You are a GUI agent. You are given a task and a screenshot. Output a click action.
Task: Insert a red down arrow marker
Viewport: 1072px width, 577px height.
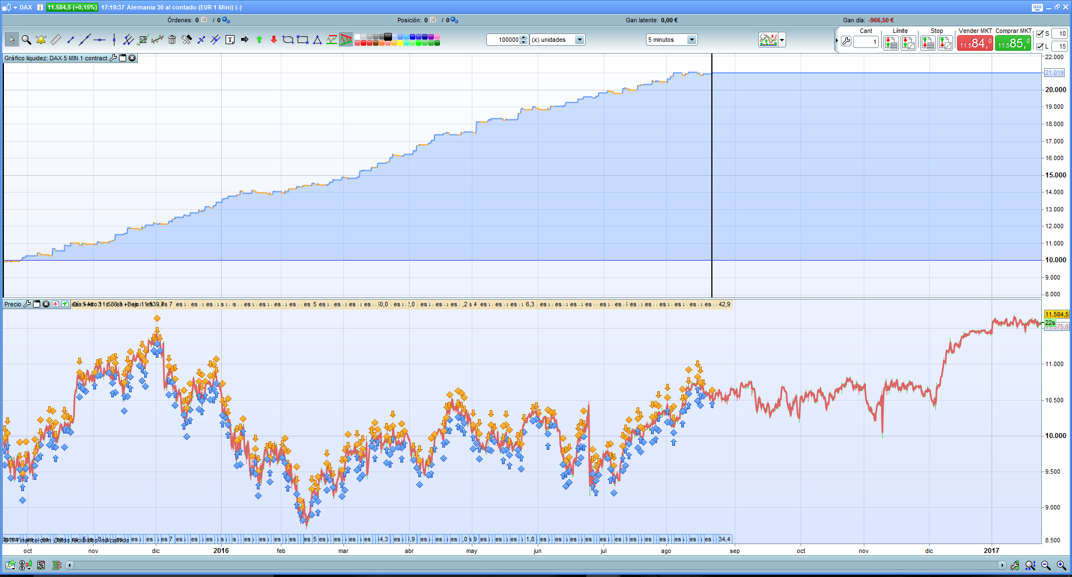(x=274, y=40)
